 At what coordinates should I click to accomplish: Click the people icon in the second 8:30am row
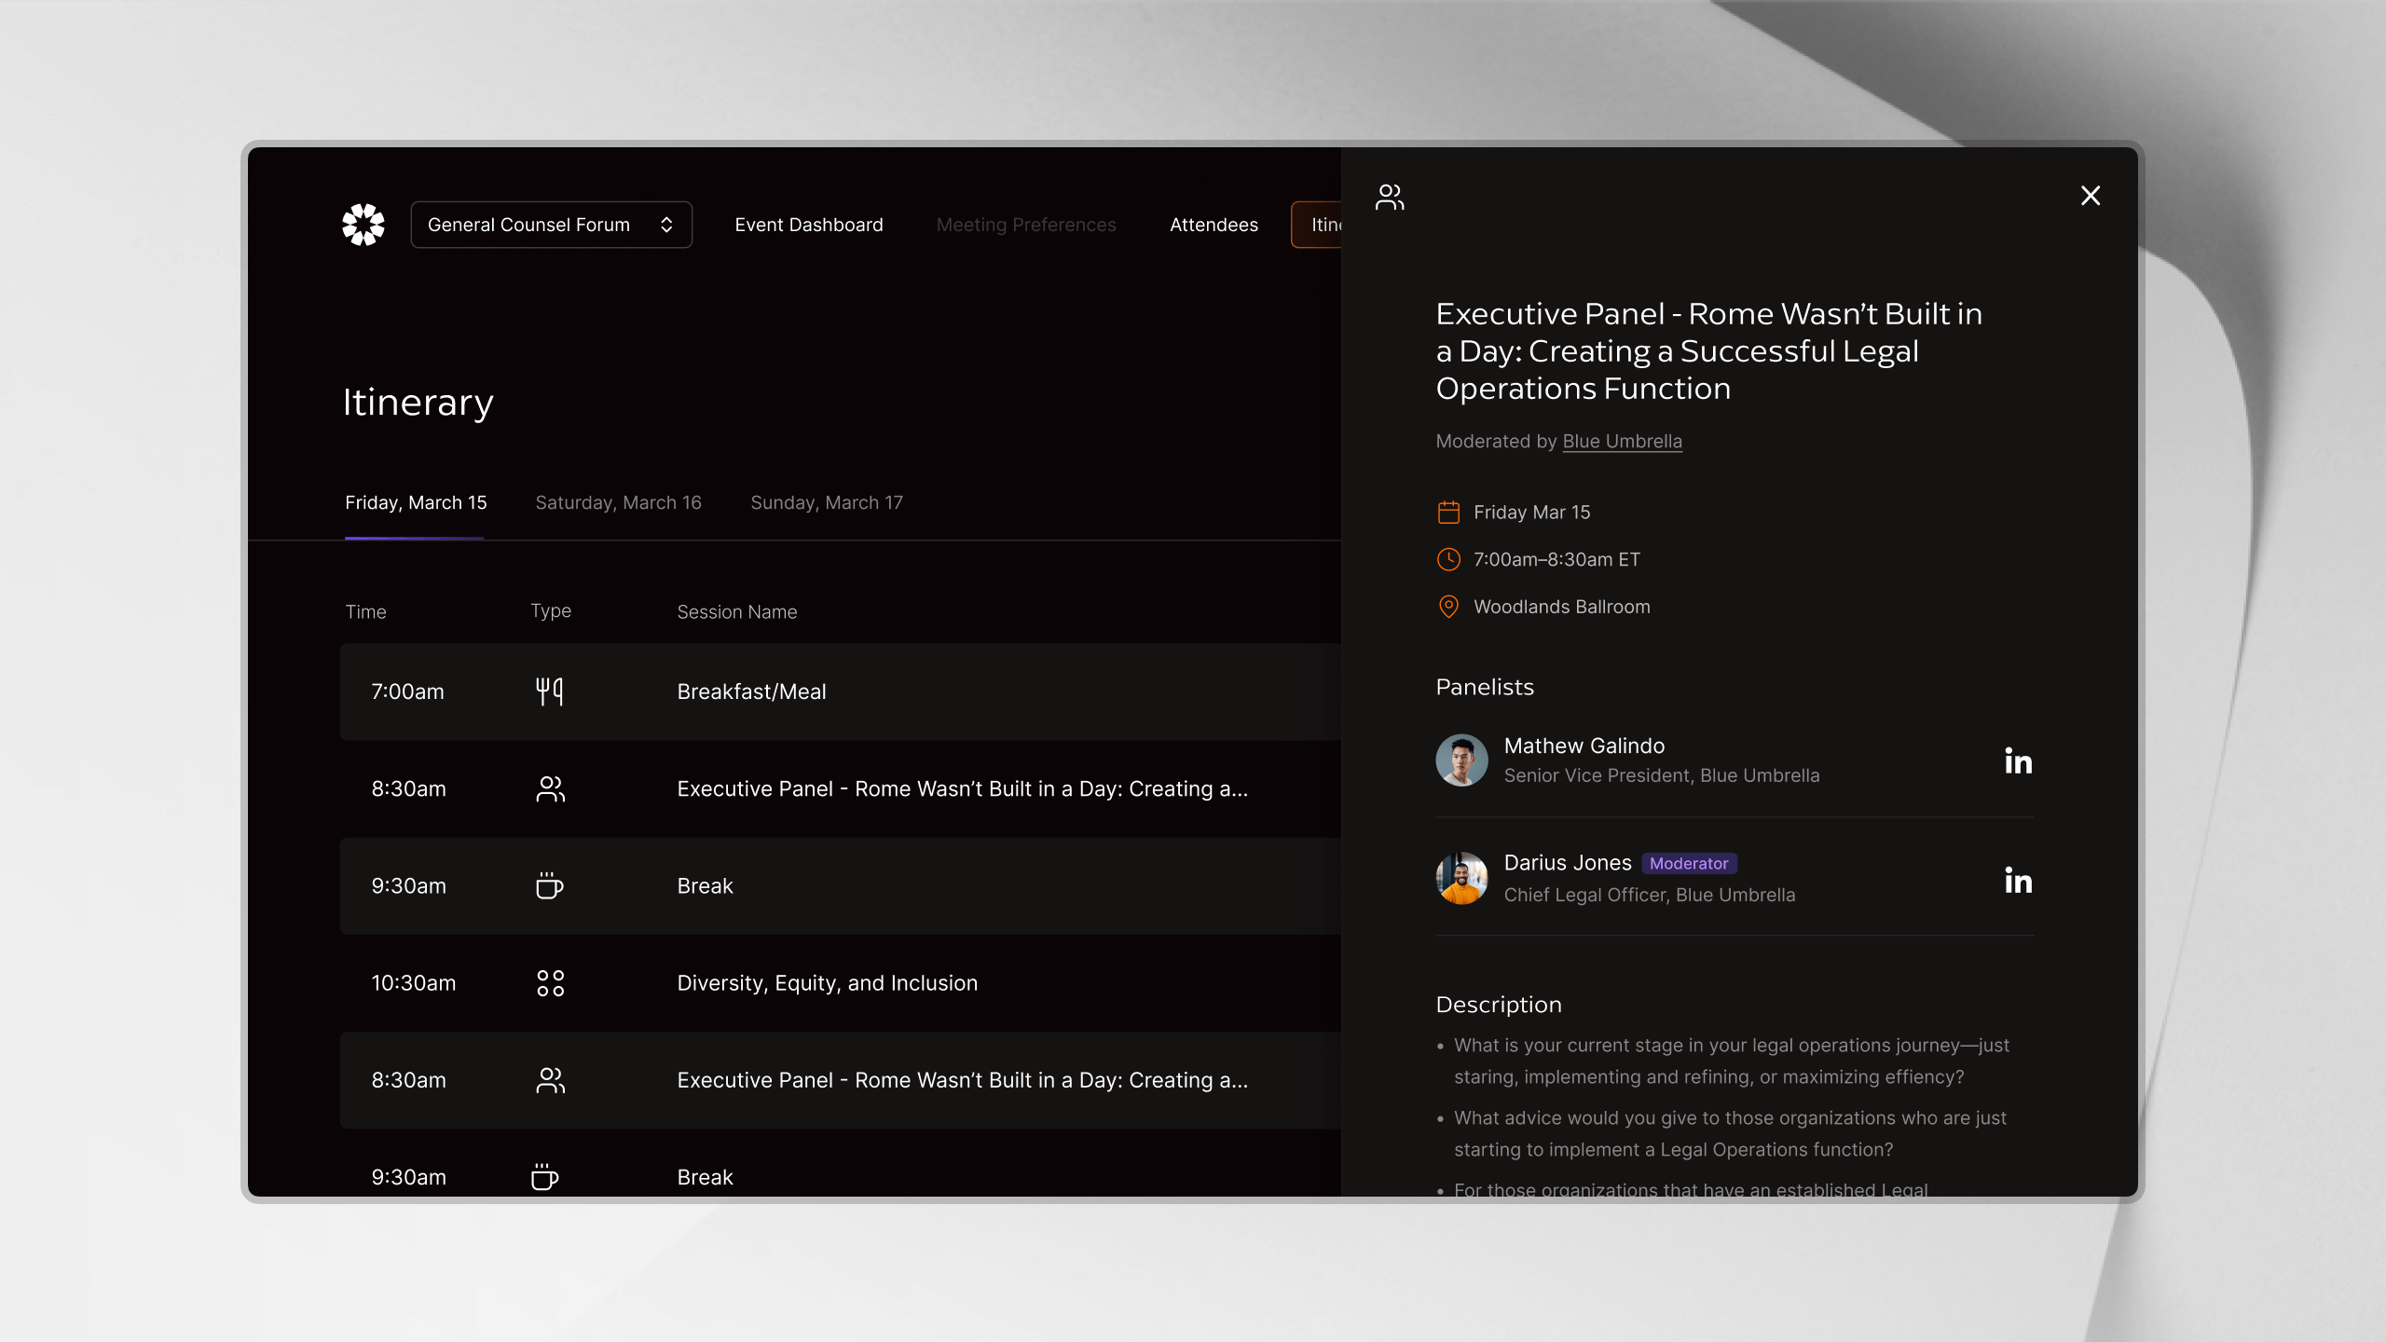pyautogui.click(x=550, y=1080)
